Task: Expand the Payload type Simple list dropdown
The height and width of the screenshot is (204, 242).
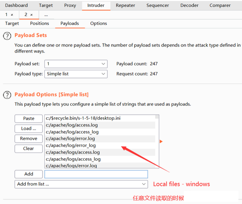Action: (x=76, y=74)
